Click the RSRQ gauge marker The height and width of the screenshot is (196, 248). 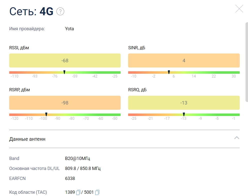click(184, 114)
